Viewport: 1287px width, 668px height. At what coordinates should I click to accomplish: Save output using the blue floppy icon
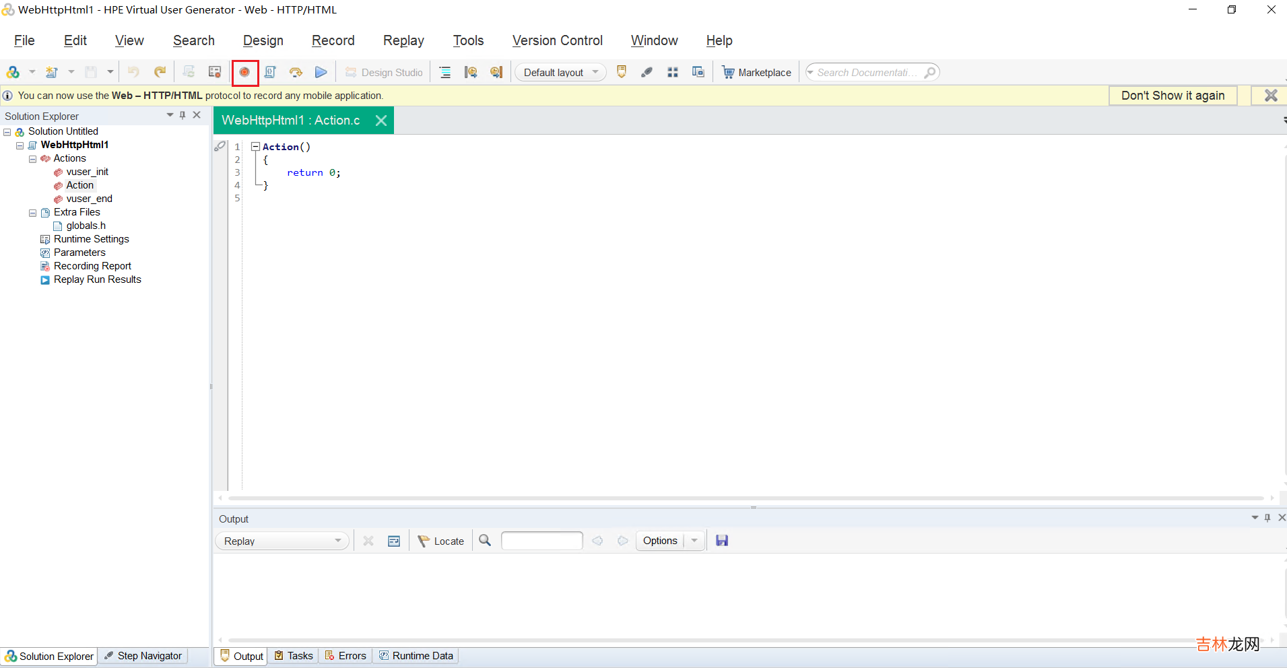coord(722,541)
